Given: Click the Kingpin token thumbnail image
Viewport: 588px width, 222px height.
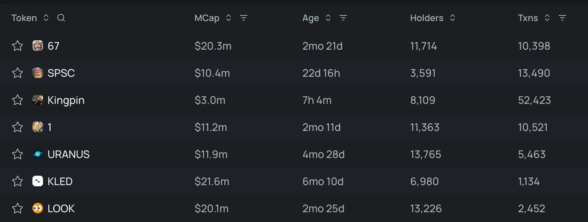Looking at the screenshot, I should (38, 100).
